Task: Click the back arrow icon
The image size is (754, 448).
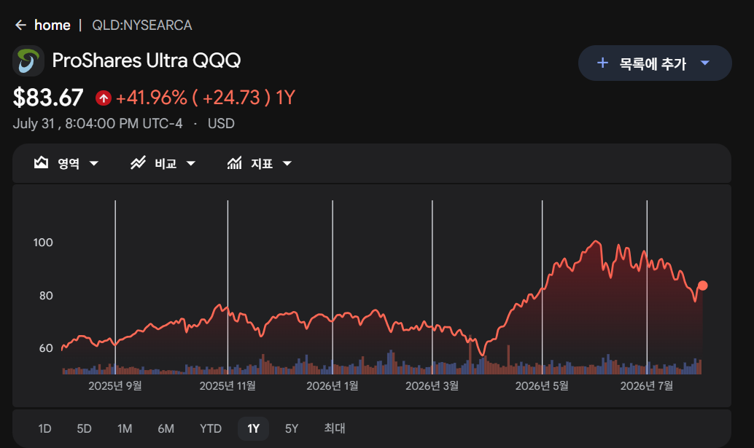Action: point(20,25)
